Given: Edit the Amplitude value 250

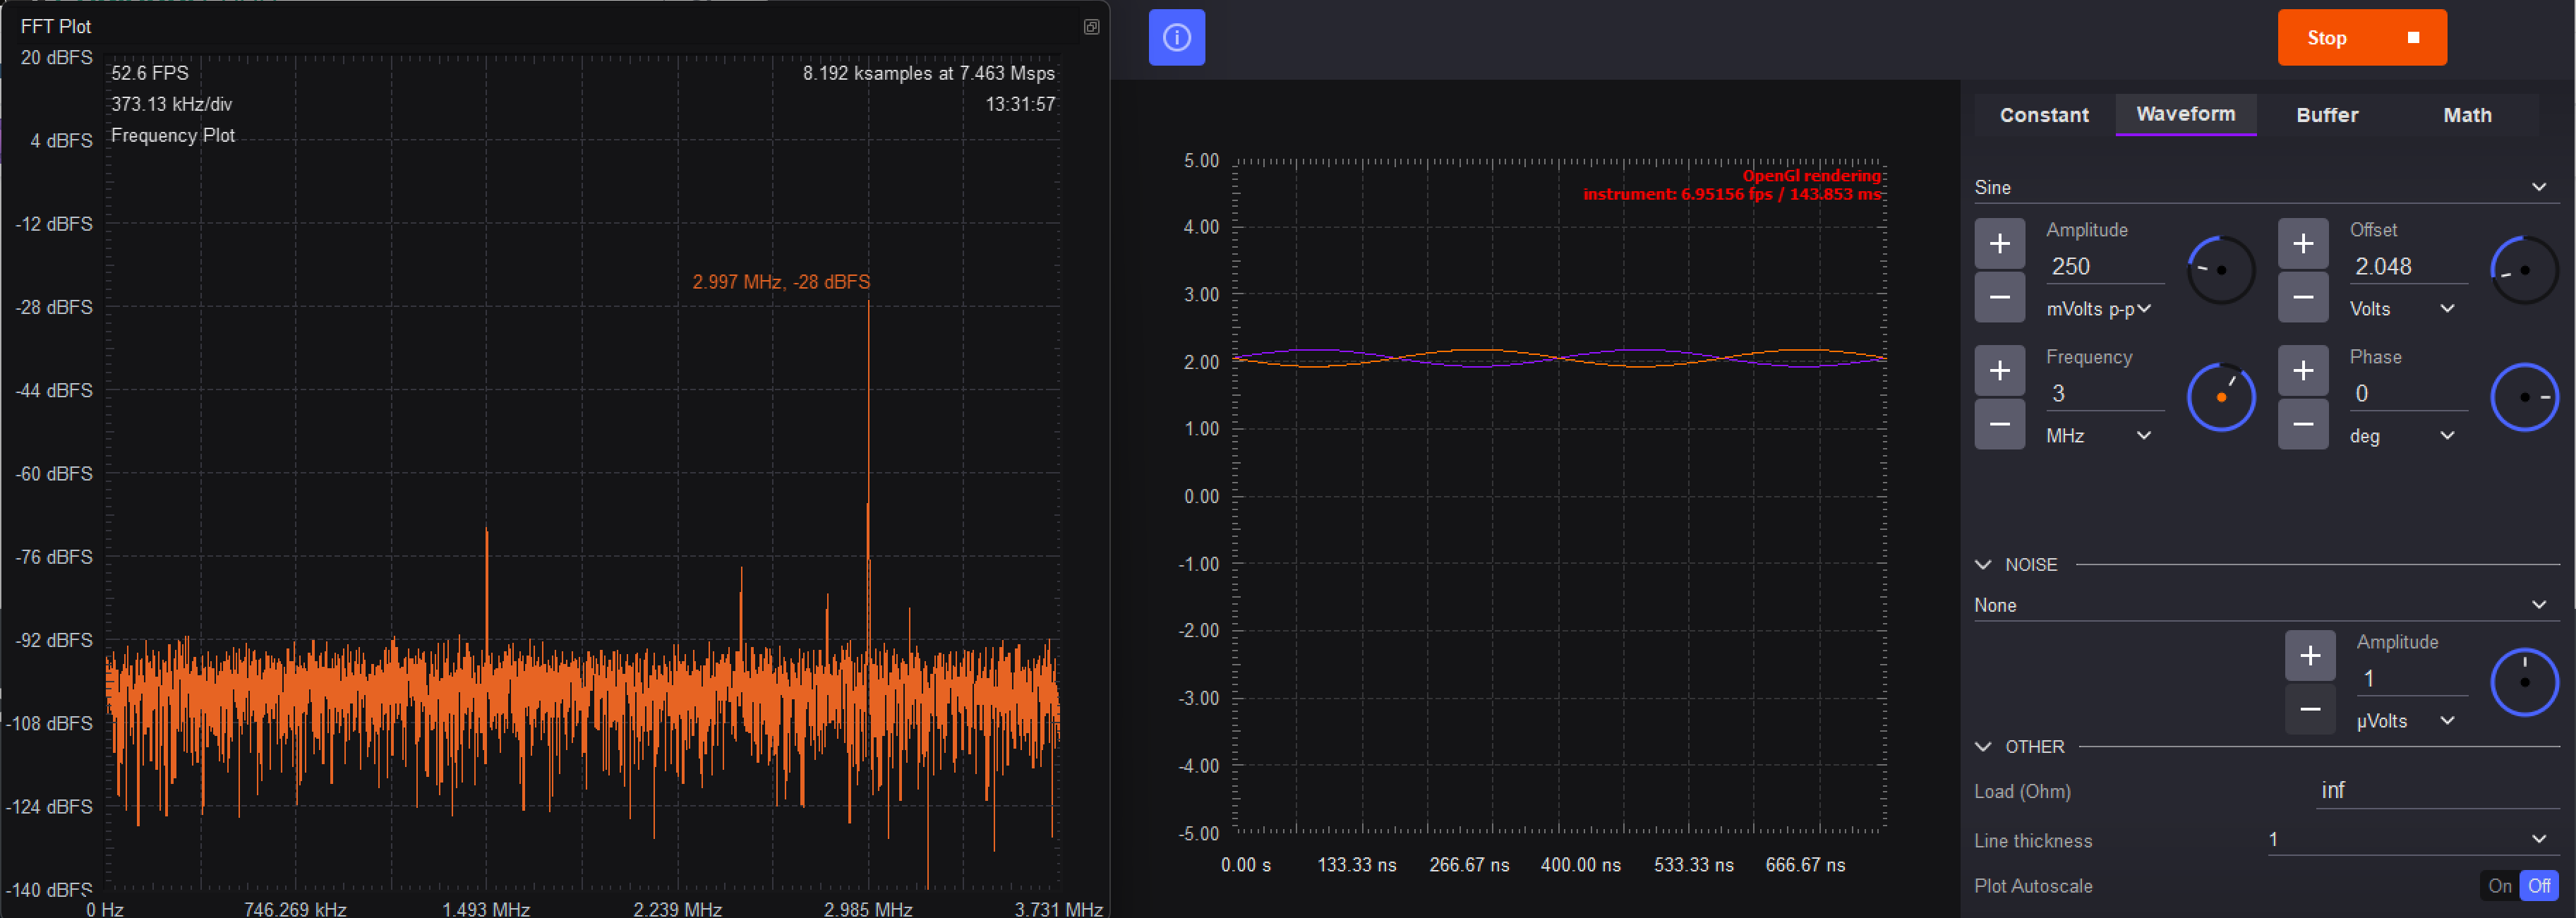Looking at the screenshot, I should point(2104,266).
